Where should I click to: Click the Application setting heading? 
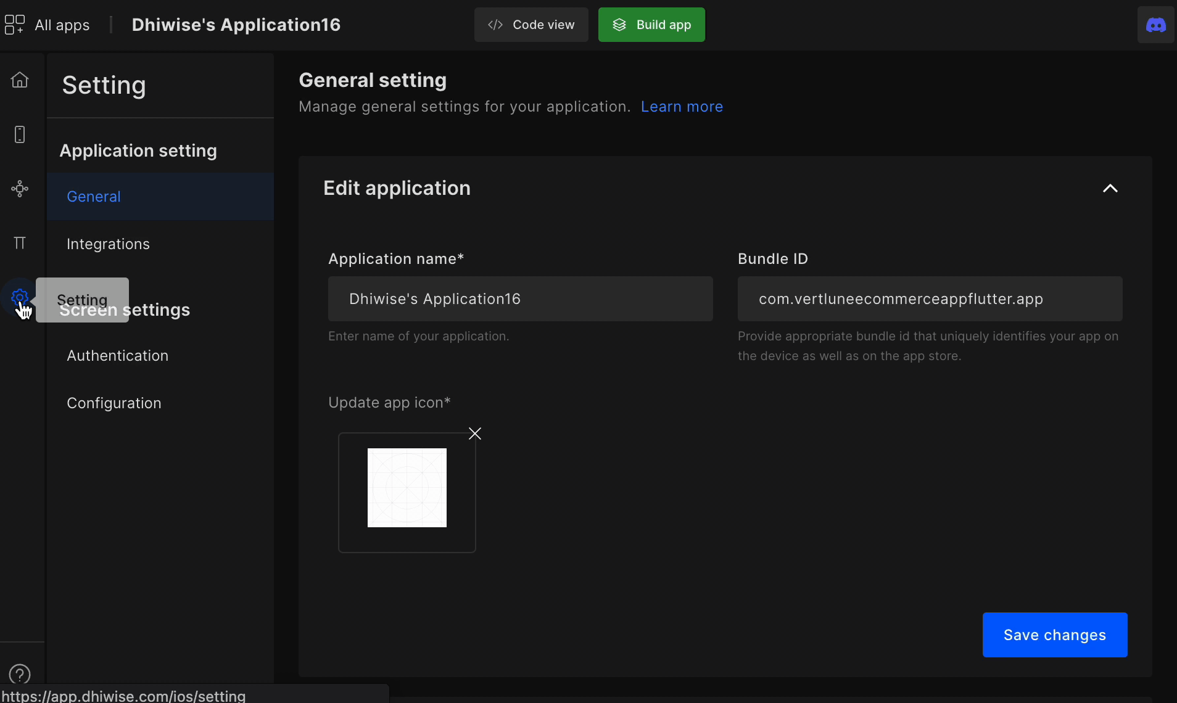click(138, 150)
